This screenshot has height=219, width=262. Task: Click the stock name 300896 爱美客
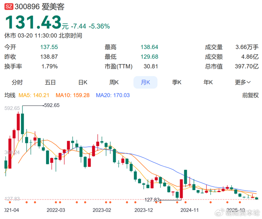[x=40, y=7]
